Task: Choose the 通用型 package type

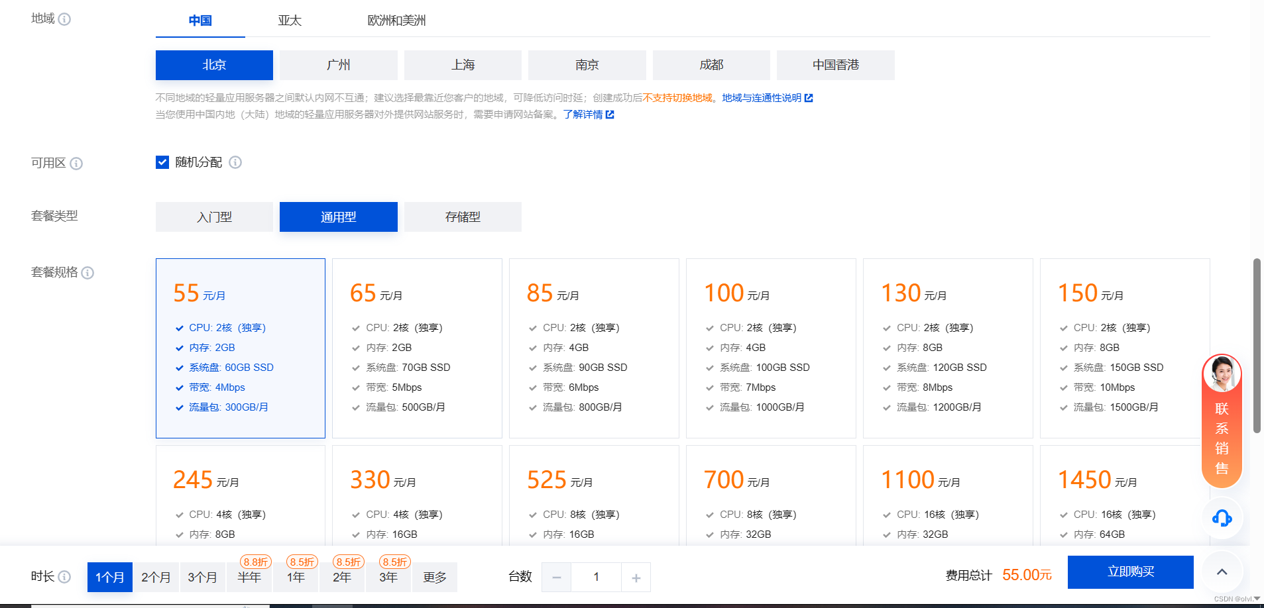Action: pyautogui.click(x=339, y=217)
